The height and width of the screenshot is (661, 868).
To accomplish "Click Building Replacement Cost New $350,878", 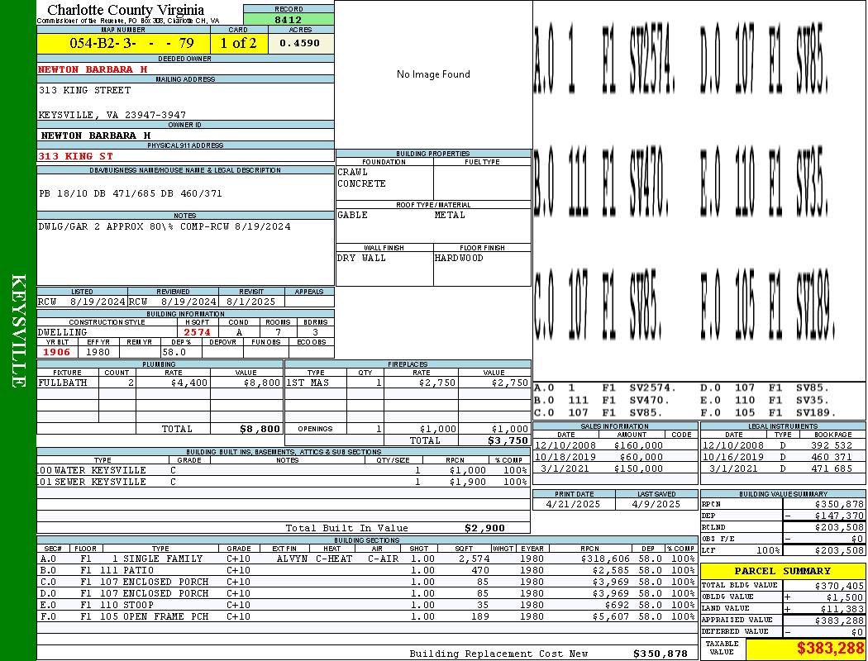I will point(660,654).
